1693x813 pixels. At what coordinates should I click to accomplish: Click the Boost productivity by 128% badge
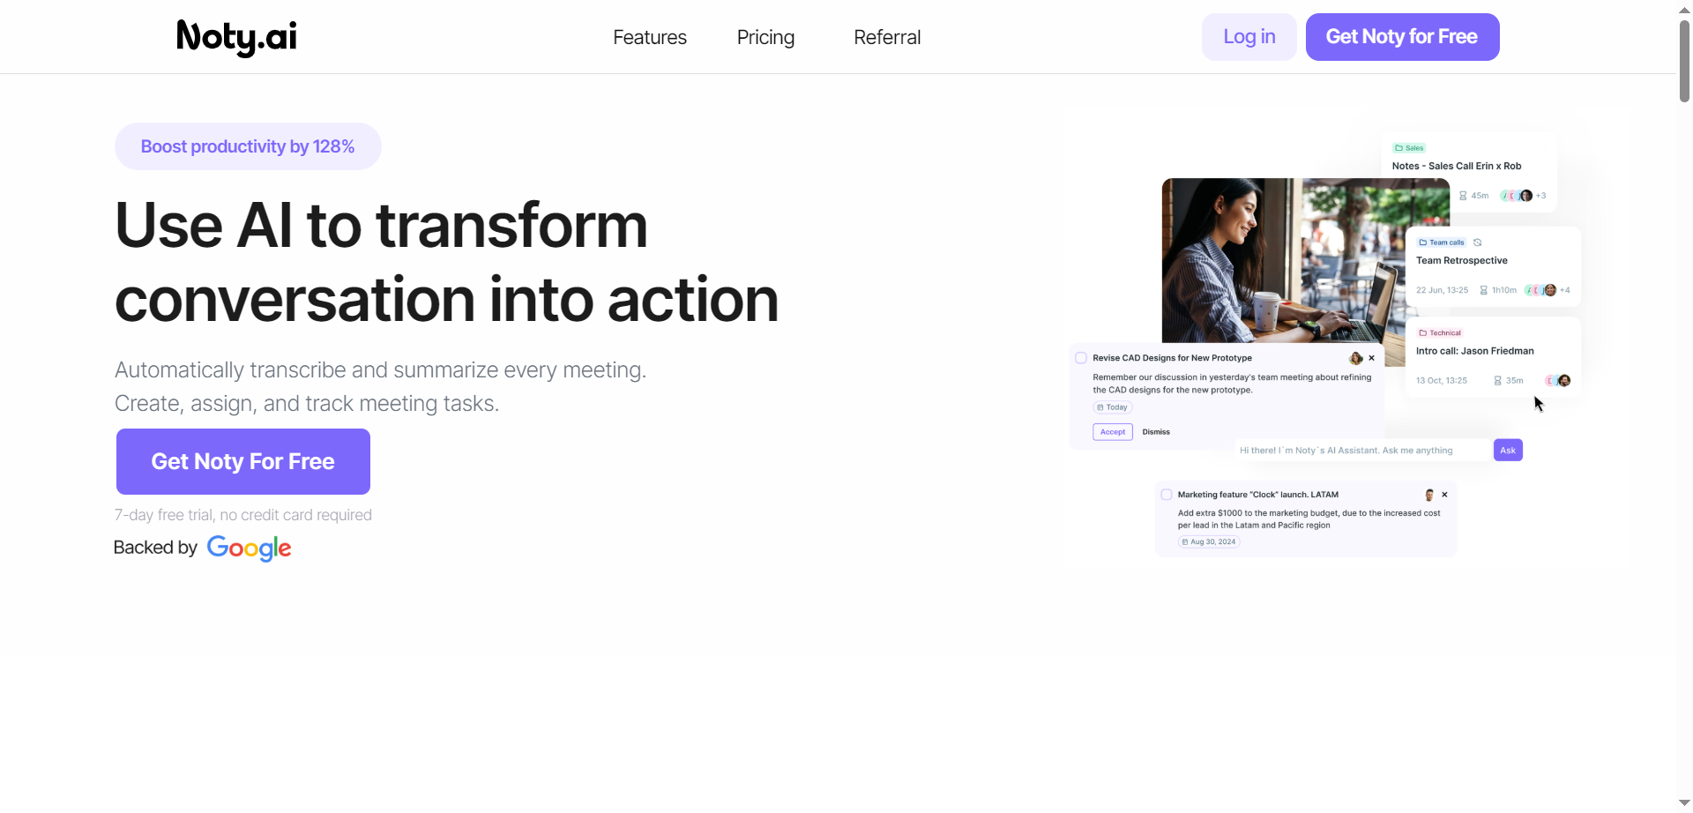pos(248,146)
